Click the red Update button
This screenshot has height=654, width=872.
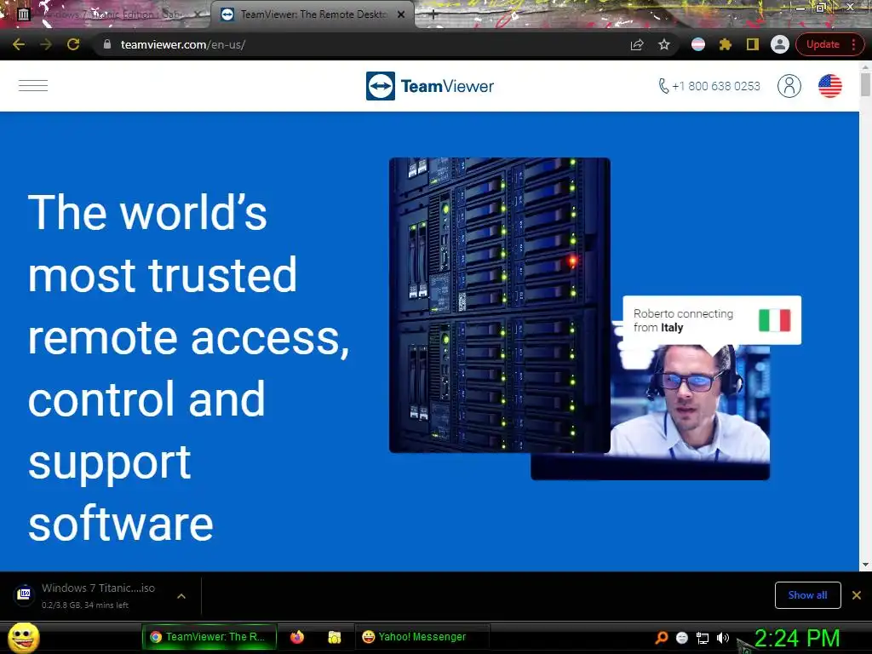coord(823,44)
